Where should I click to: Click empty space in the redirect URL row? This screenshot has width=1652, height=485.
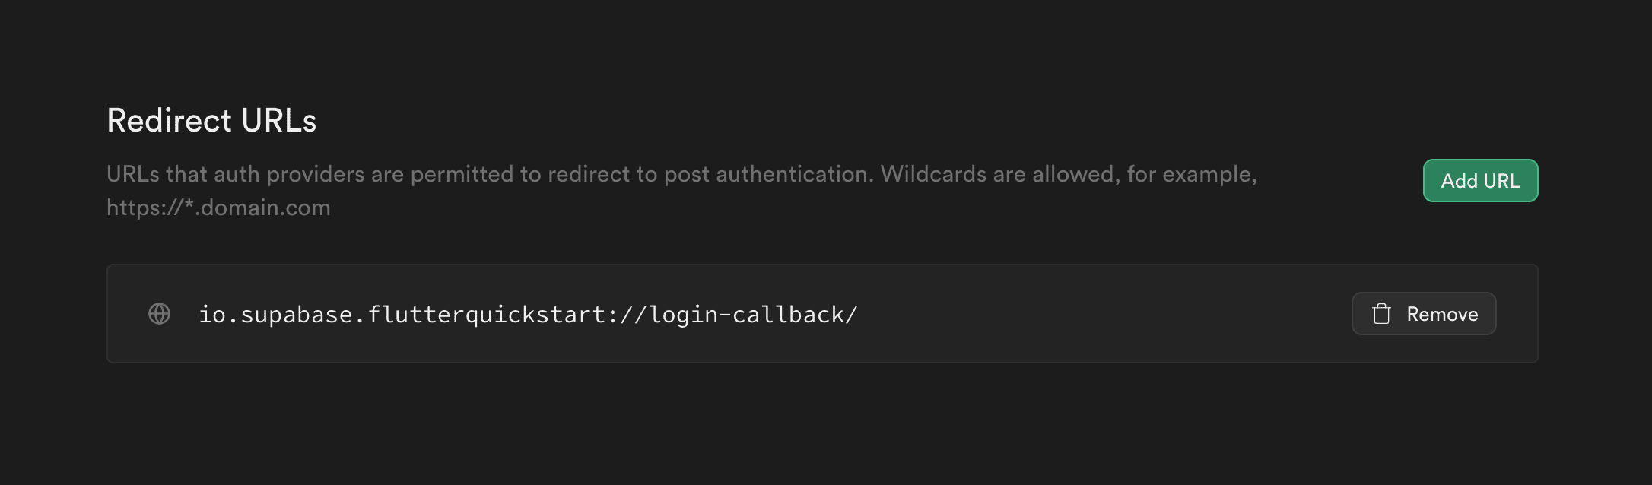tap(1103, 314)
